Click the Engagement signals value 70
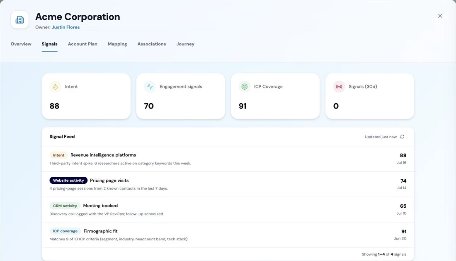 click(x=149, y=106)
